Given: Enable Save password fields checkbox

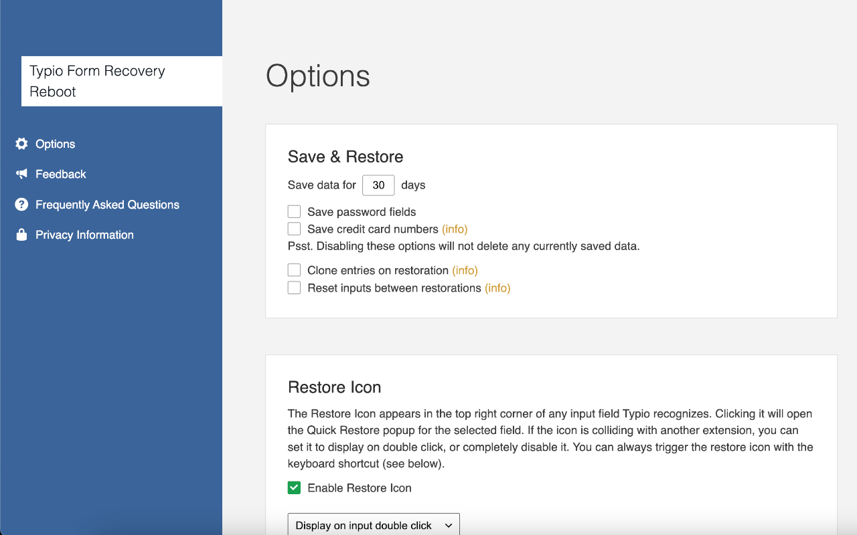Looking at the screenshot, I should tap(294, 212).
